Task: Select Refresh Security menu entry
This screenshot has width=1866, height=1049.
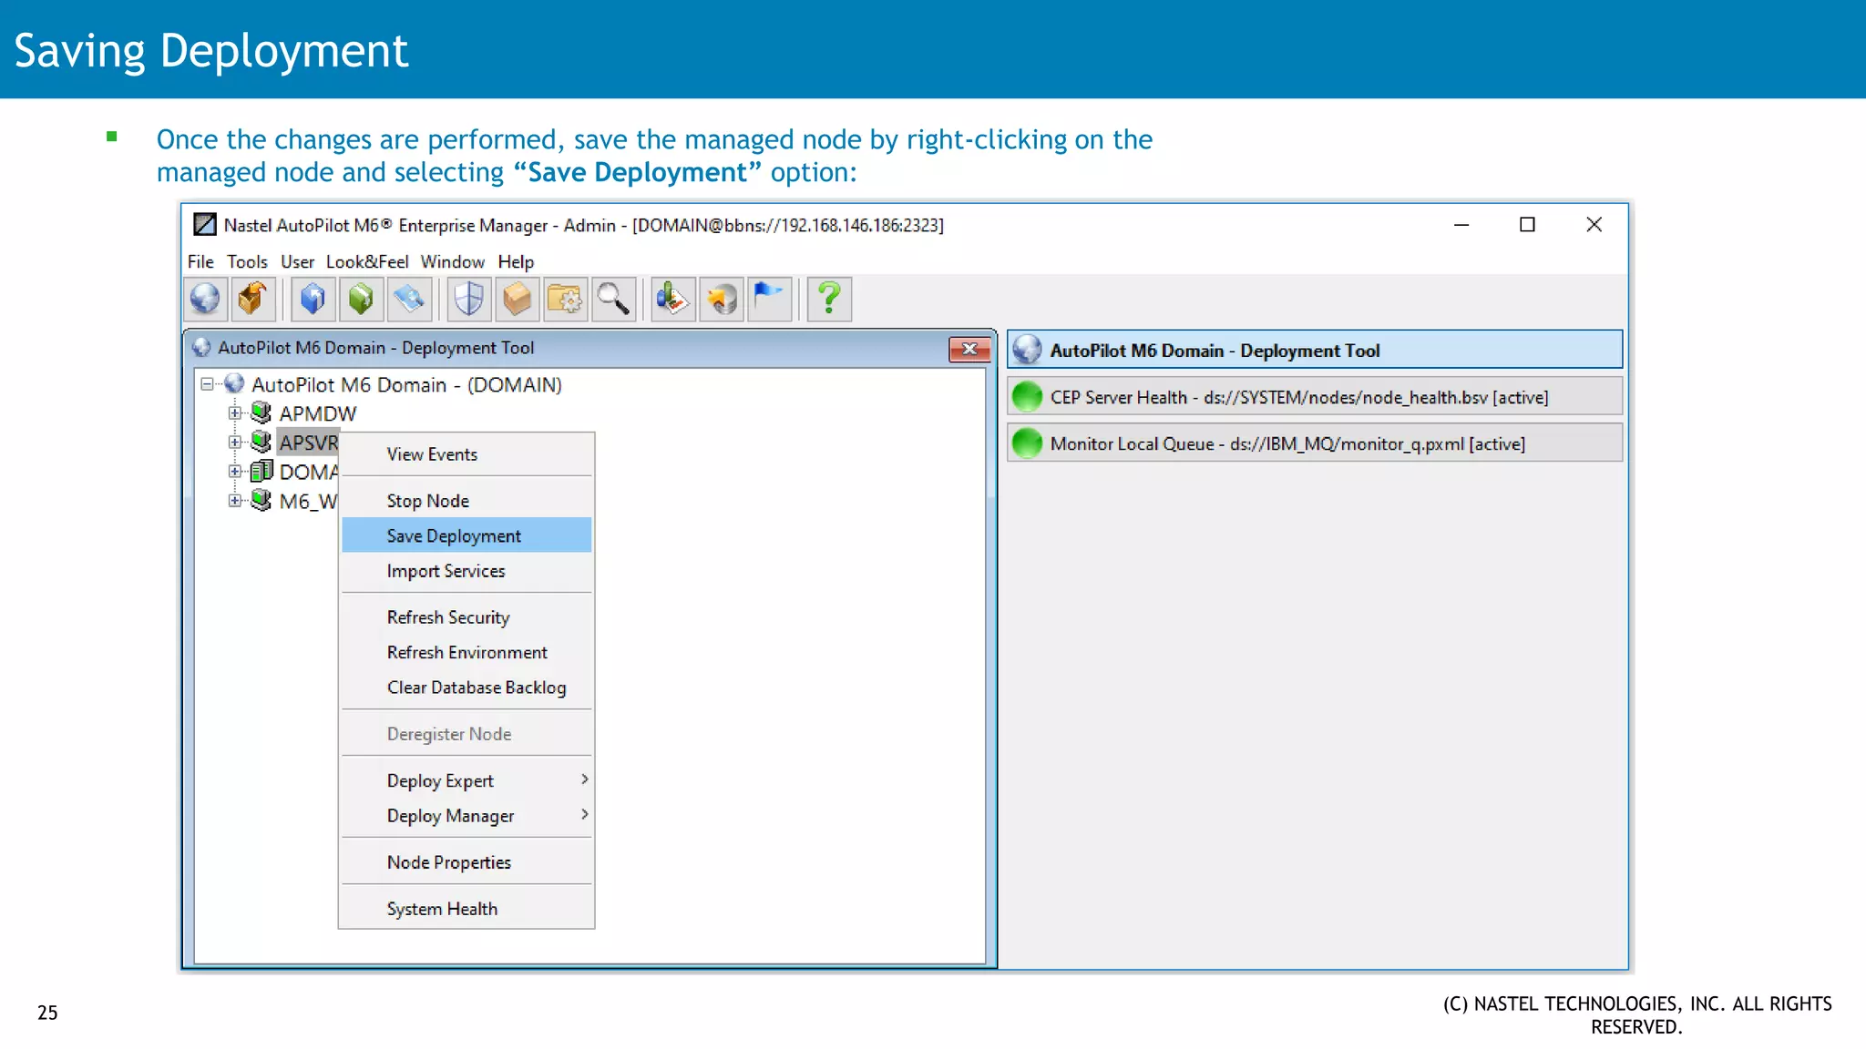Action: tap(466, 616)
